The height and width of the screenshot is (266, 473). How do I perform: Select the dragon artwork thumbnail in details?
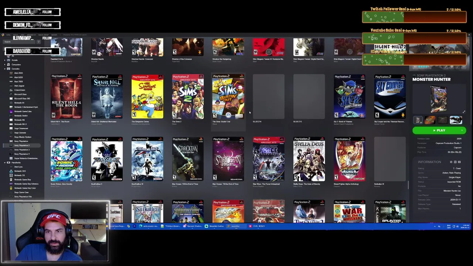(456, 120)
